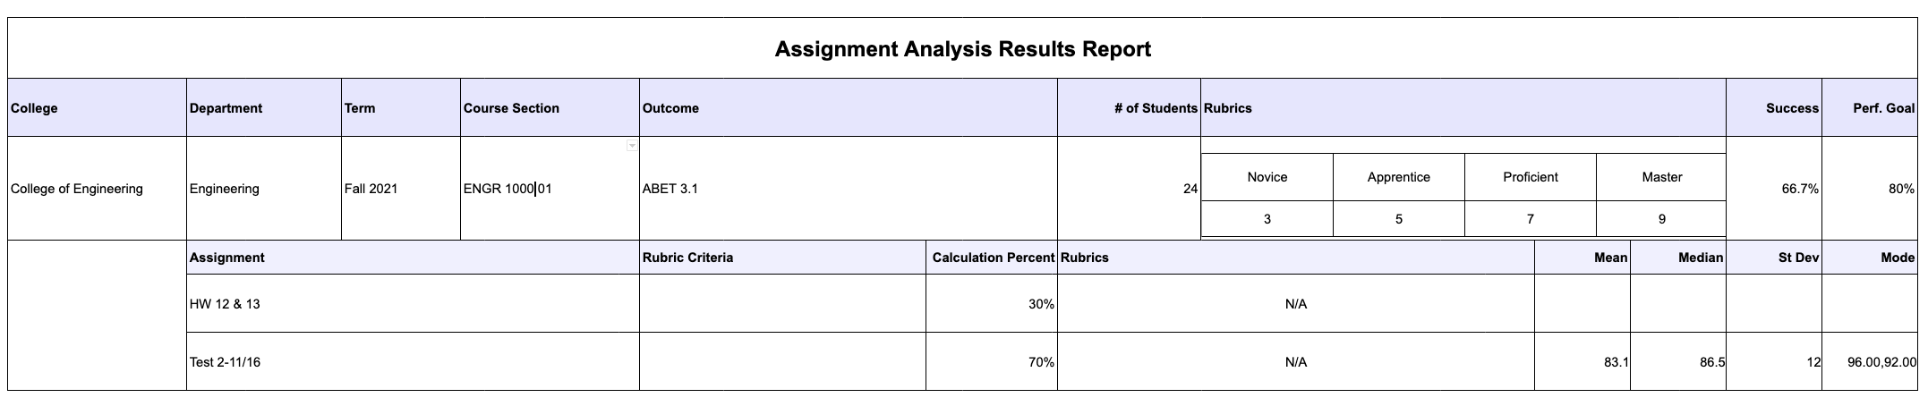Click the # of Students header
The height and width of the screenshot is (406, 1928).
[x=1155, y=108]
